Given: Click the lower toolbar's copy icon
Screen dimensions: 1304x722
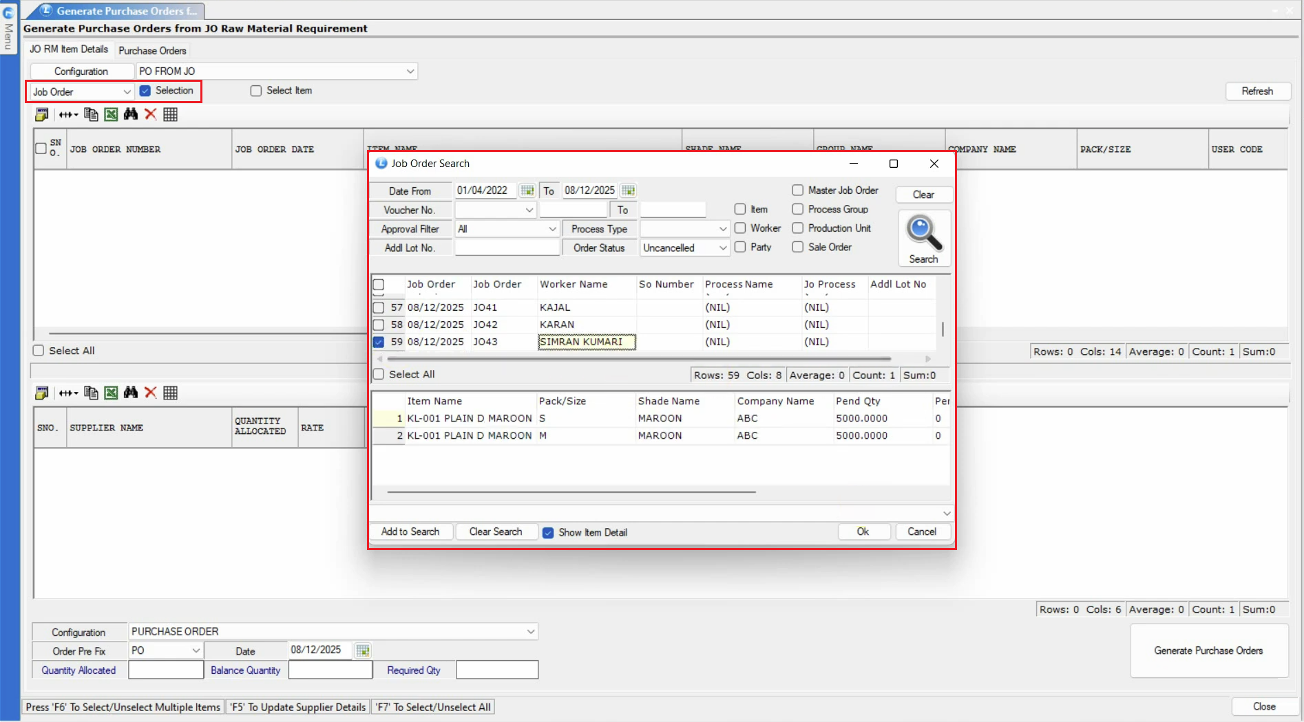Looking at the screenshot, I should coord(91,393).
